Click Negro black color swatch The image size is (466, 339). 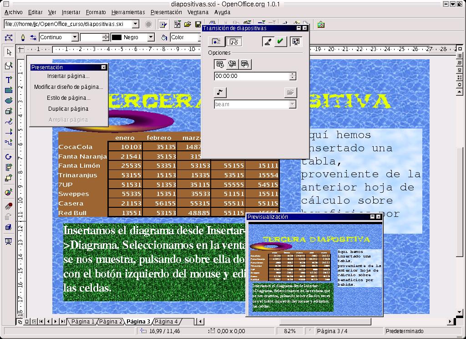(x=116, y=37)
